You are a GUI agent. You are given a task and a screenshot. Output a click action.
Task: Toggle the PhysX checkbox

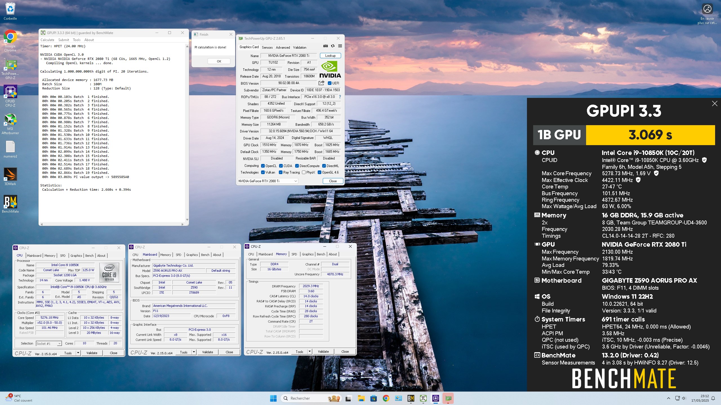(x=304, y=172)
